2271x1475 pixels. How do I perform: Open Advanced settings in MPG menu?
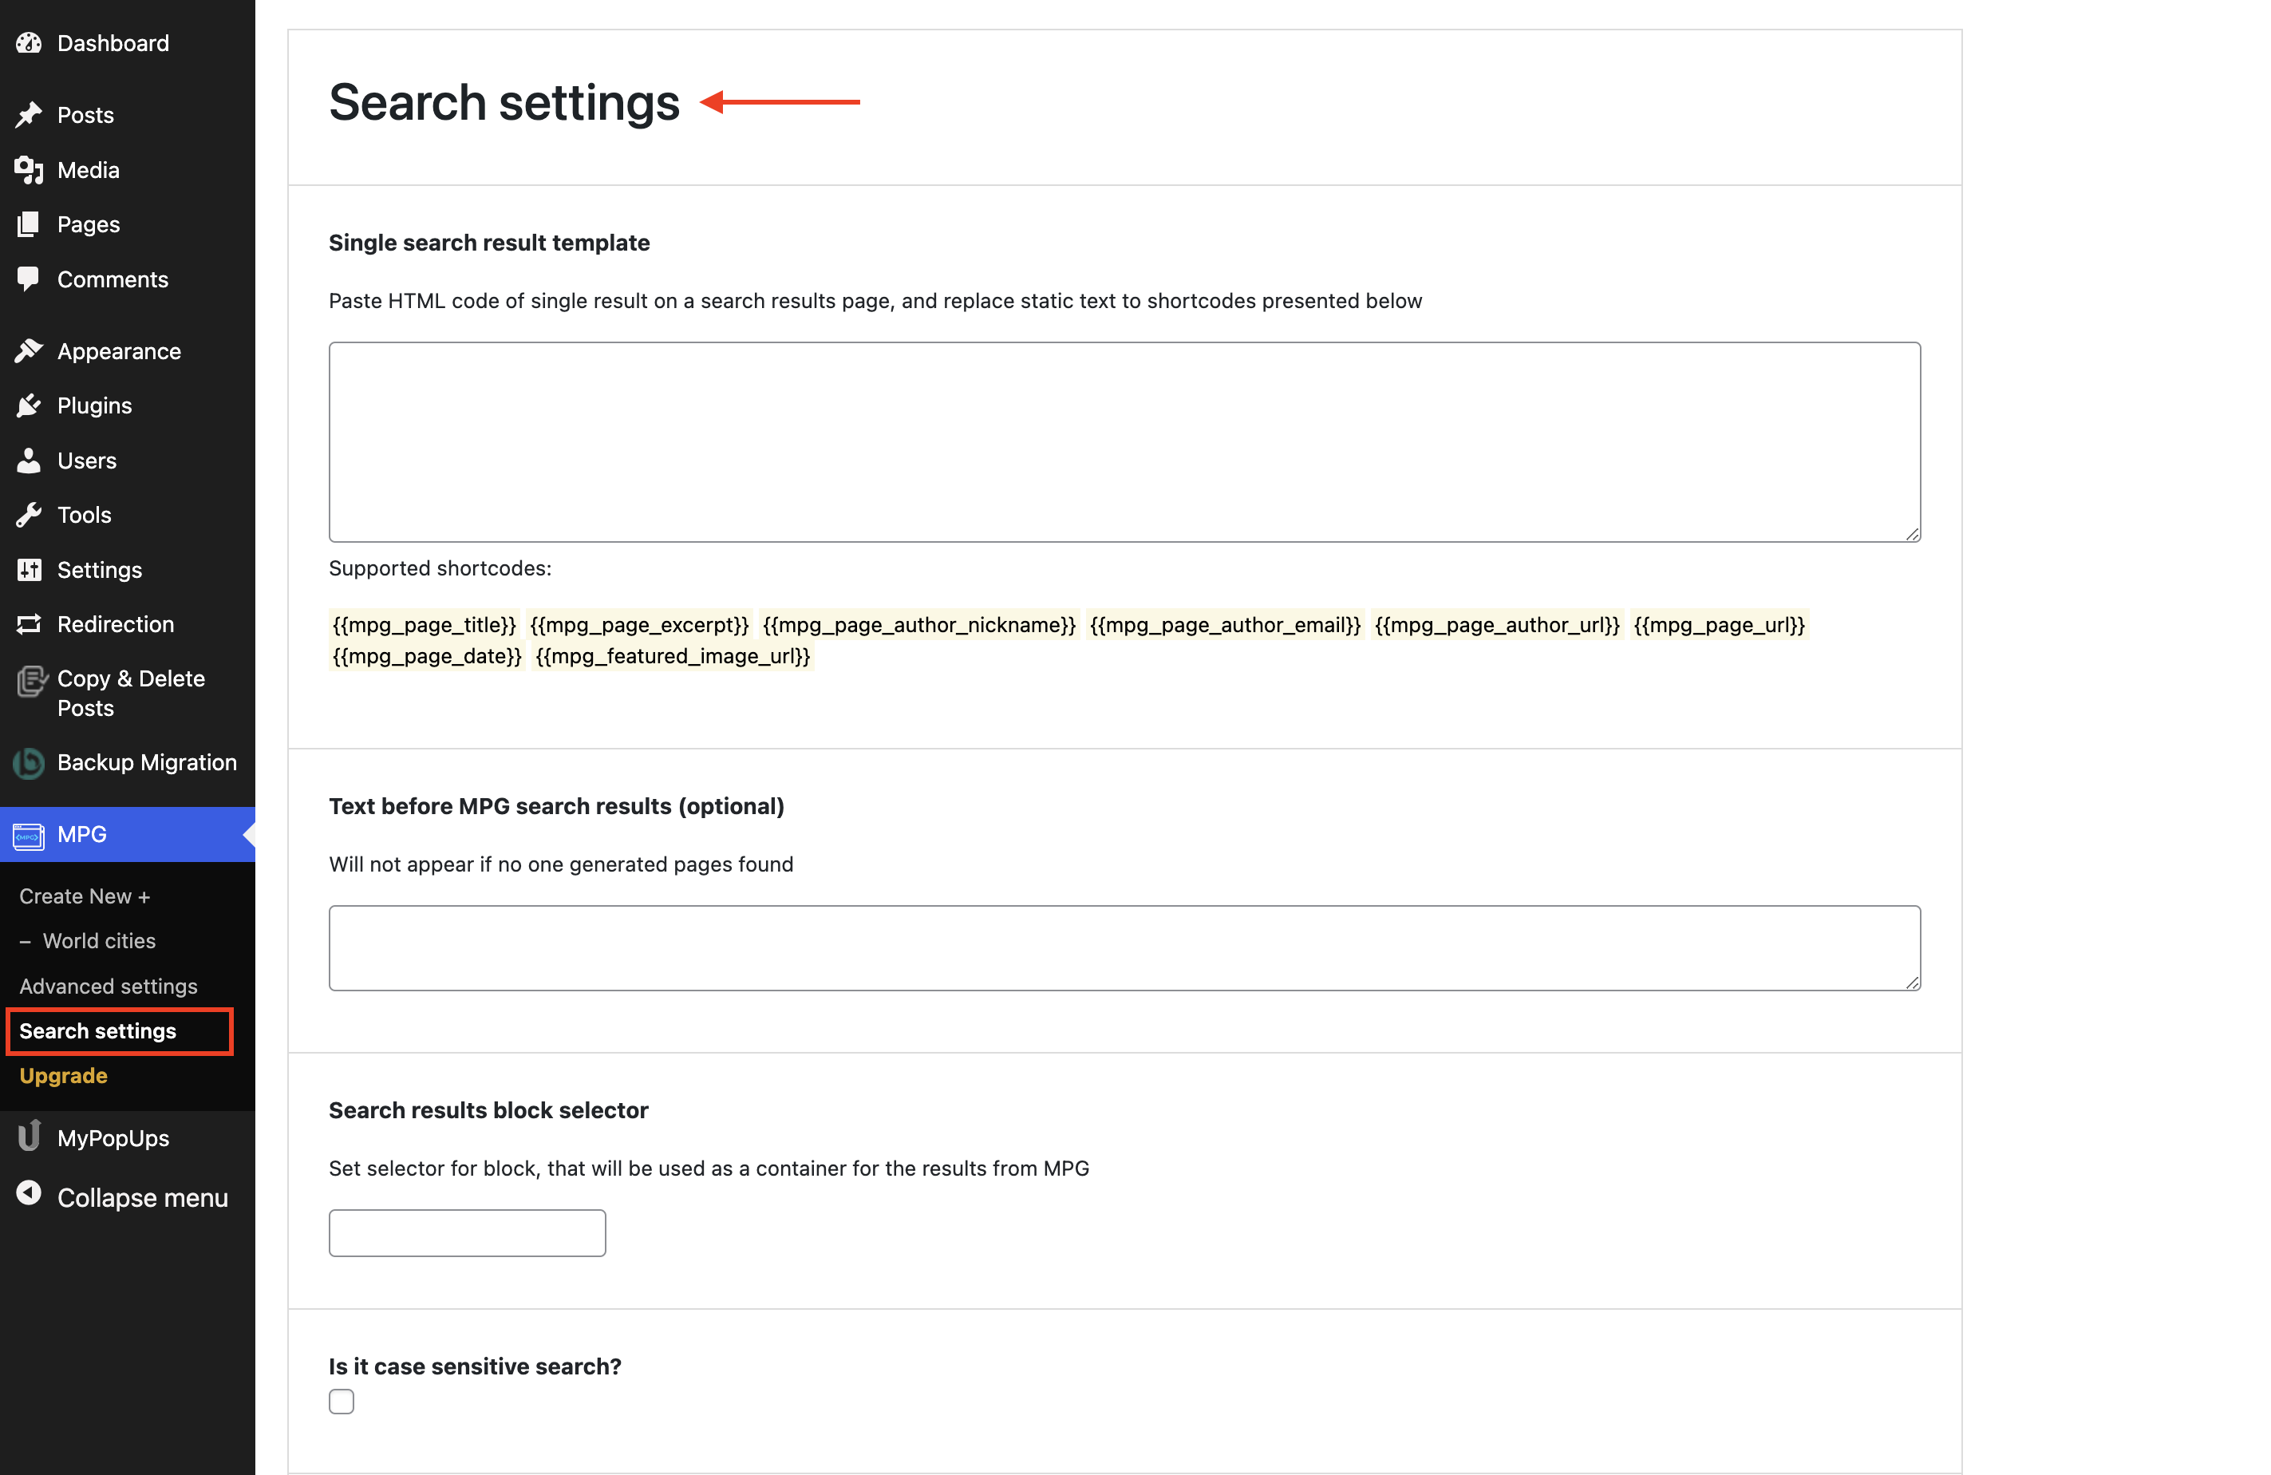coord(108,987)
